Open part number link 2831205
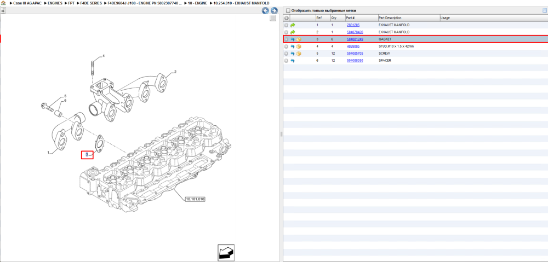The width and height of the screenshot is (548, 262). point(353,25)
